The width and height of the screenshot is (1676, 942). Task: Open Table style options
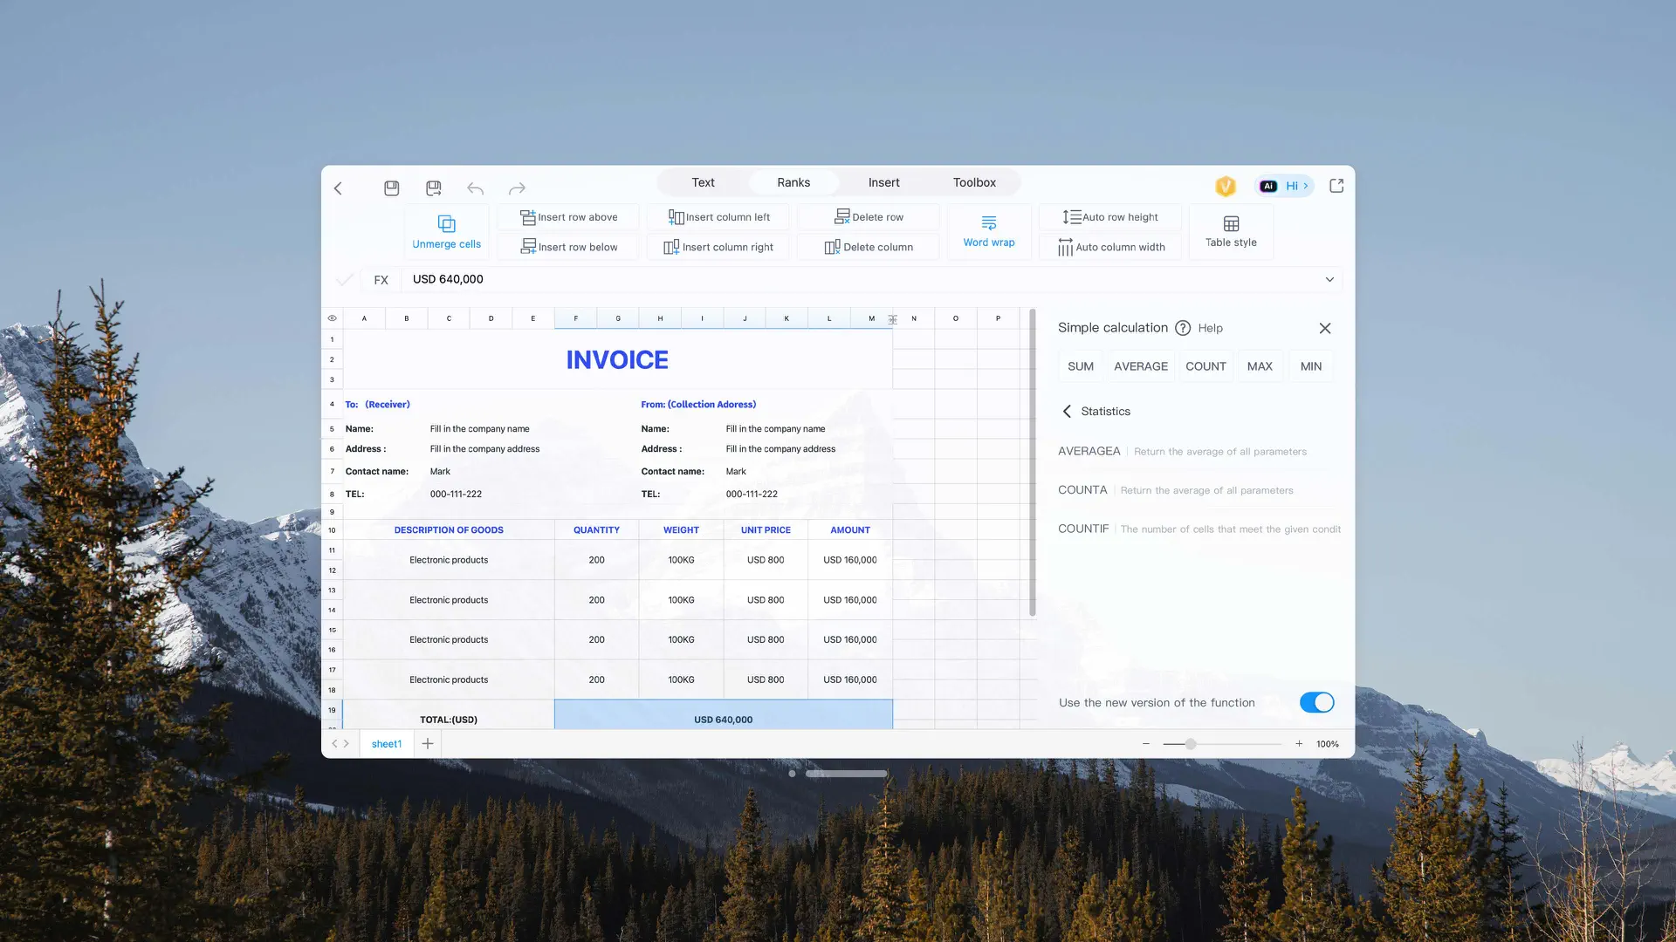tap(1230, 230)
